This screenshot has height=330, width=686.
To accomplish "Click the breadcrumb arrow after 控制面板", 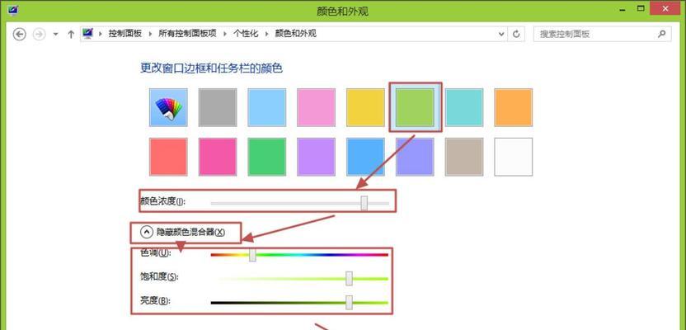I will (151, 34).
